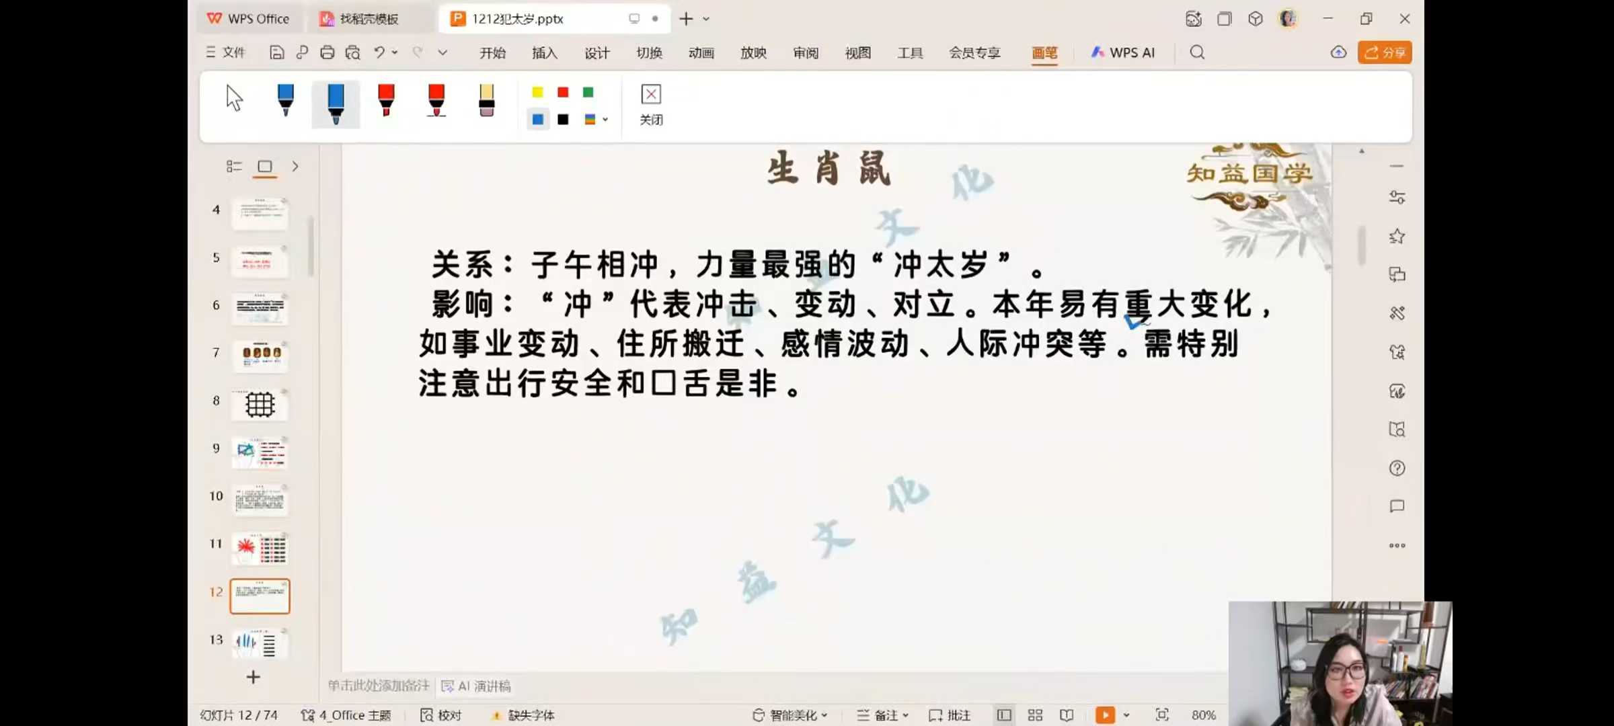Switch to the 动画 tab
Screen dimensions: 1614x726
tap(701, 53)
